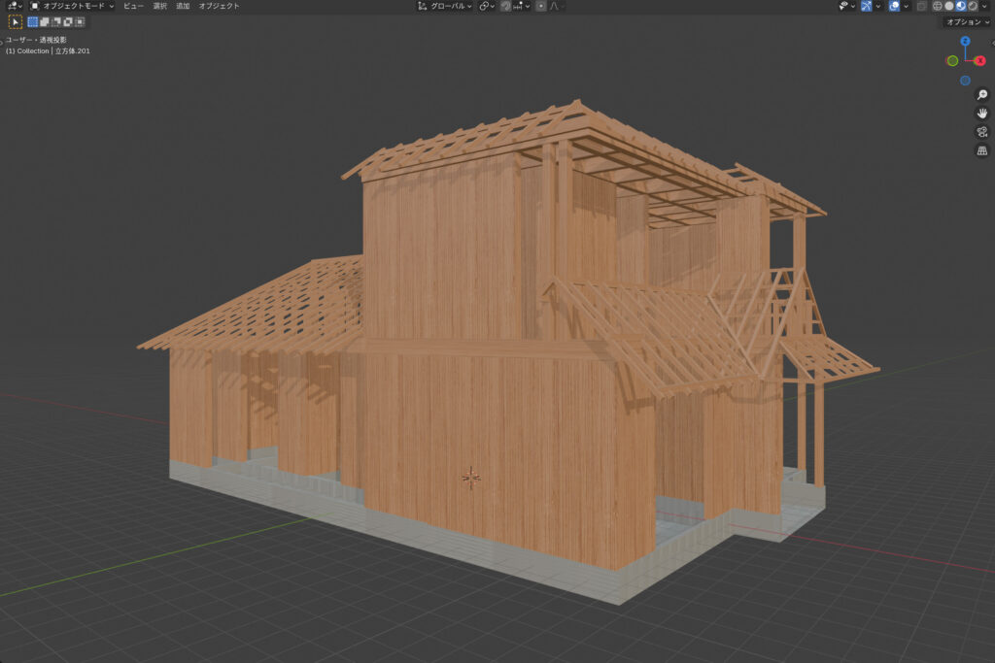Toggle proportional editing in header
Screen dimensions: 995x663
(x=541, y=6)
